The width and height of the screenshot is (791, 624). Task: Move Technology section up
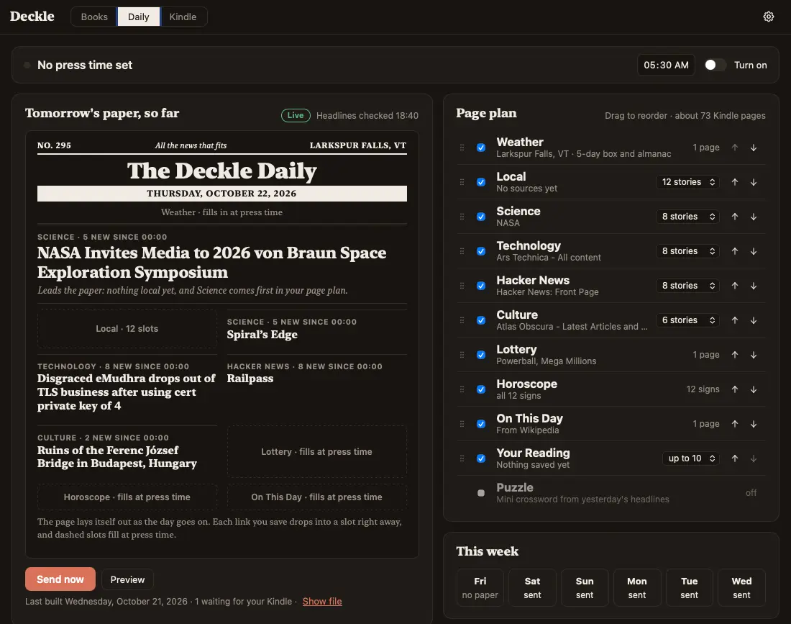(734, 251)
